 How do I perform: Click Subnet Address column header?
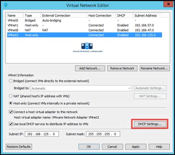[x=147, y=15]
